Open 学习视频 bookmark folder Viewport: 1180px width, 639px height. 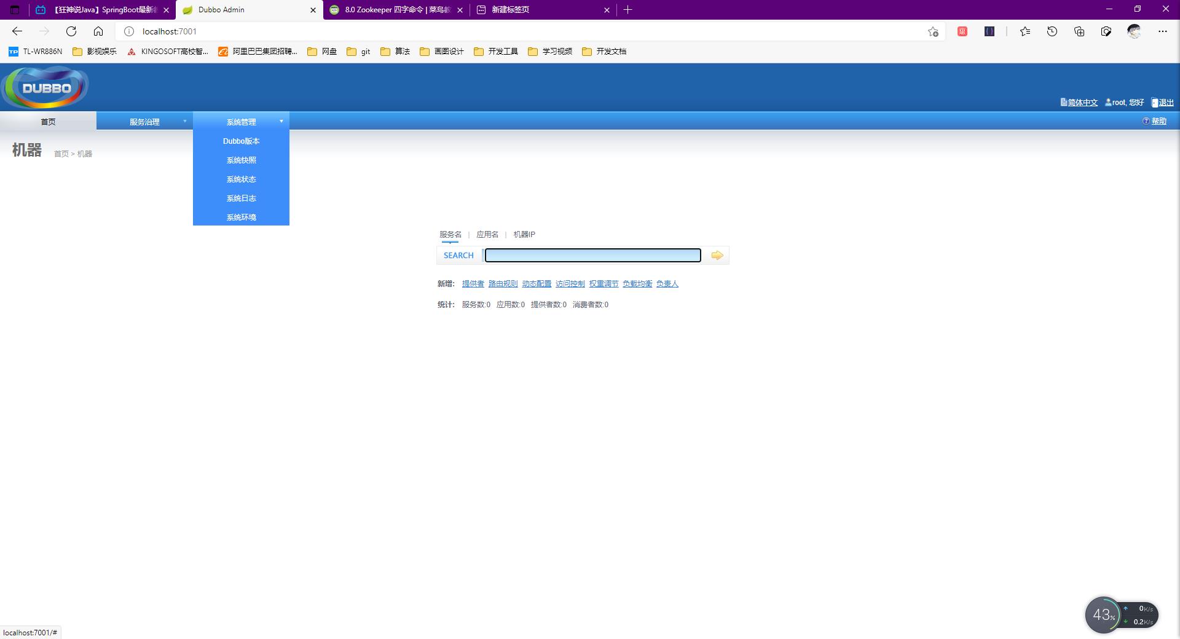point(550,52)
